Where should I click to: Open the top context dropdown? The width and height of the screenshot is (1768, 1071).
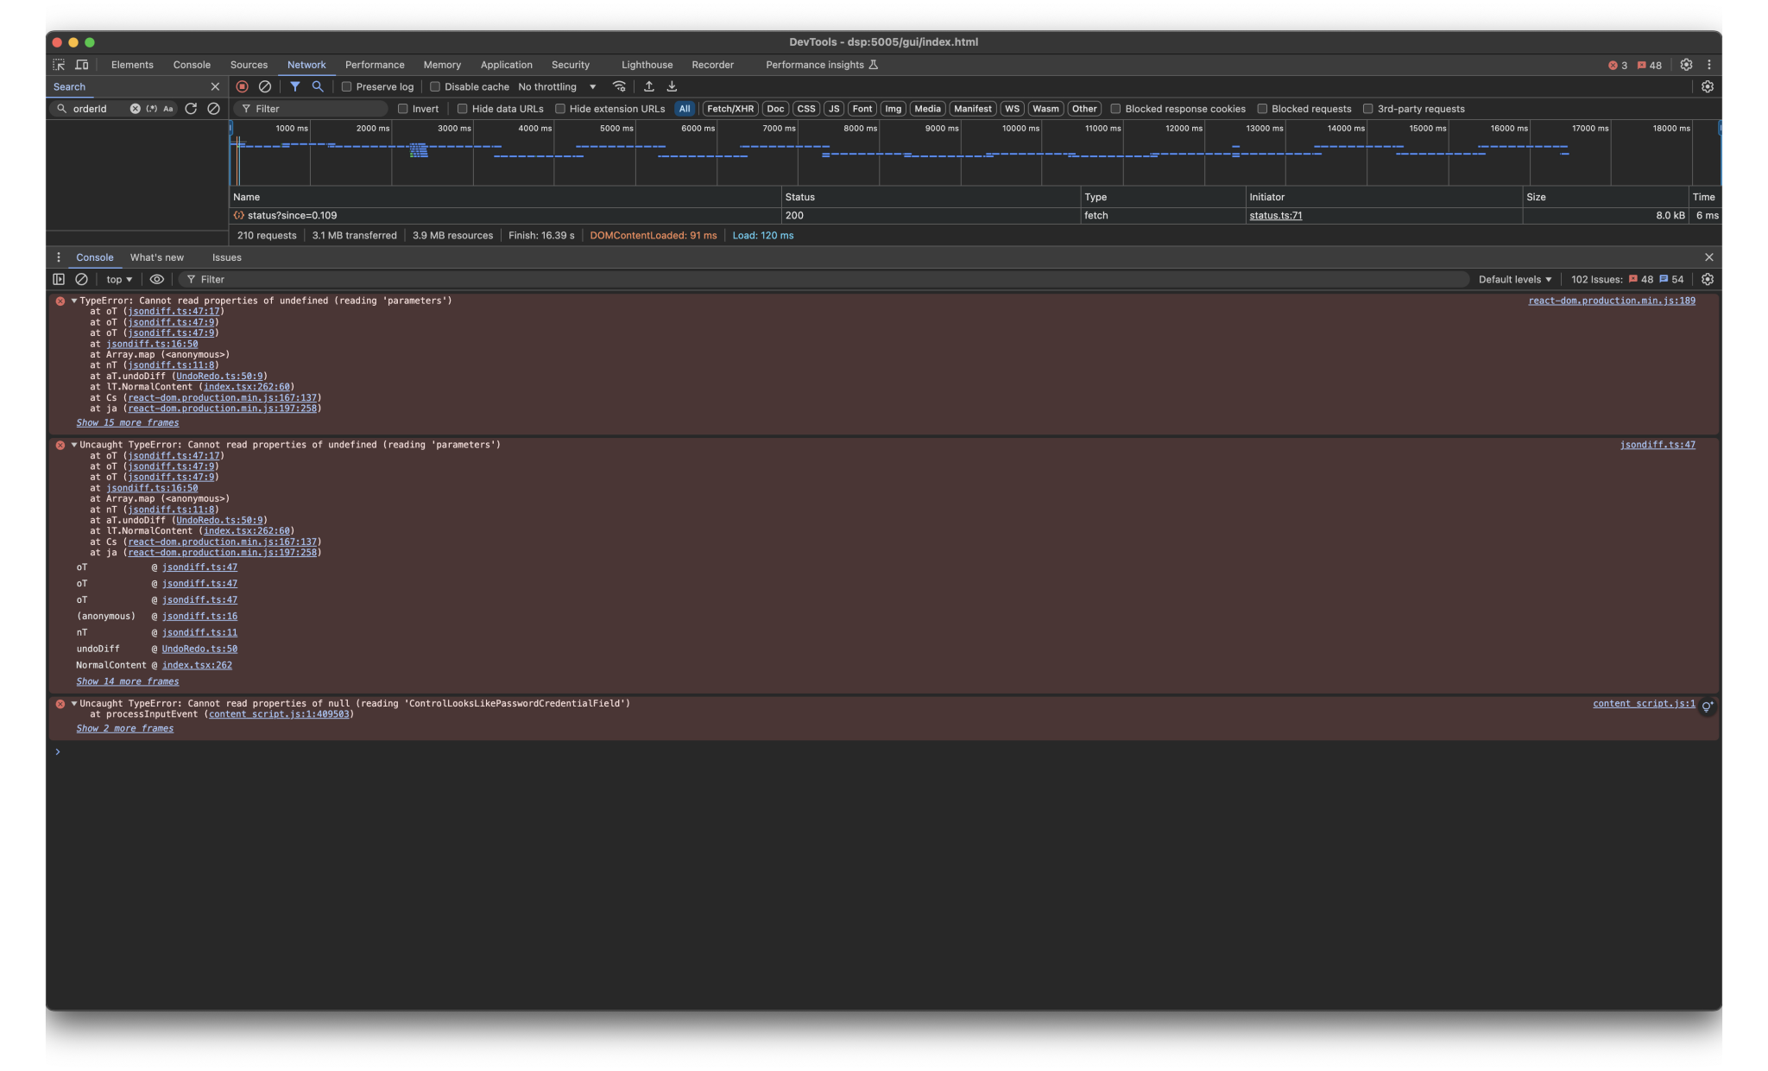coord(119,279)
